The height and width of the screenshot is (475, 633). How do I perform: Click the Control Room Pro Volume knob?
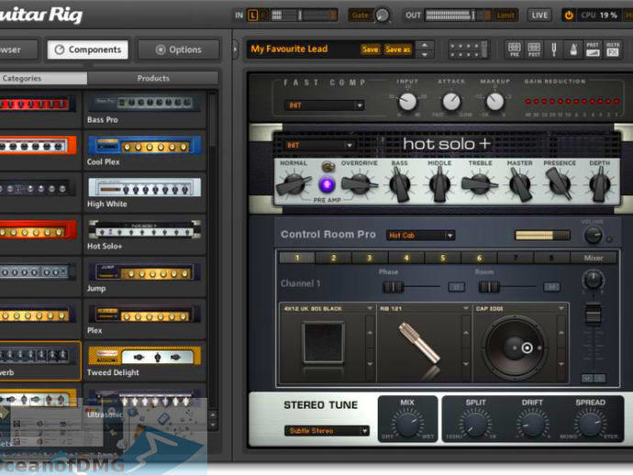593,235
